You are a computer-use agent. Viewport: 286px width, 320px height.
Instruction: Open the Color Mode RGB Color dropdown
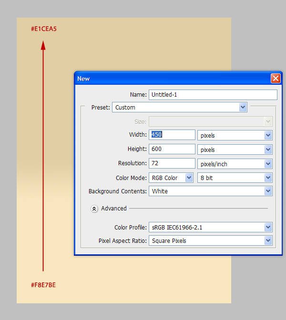171,178
